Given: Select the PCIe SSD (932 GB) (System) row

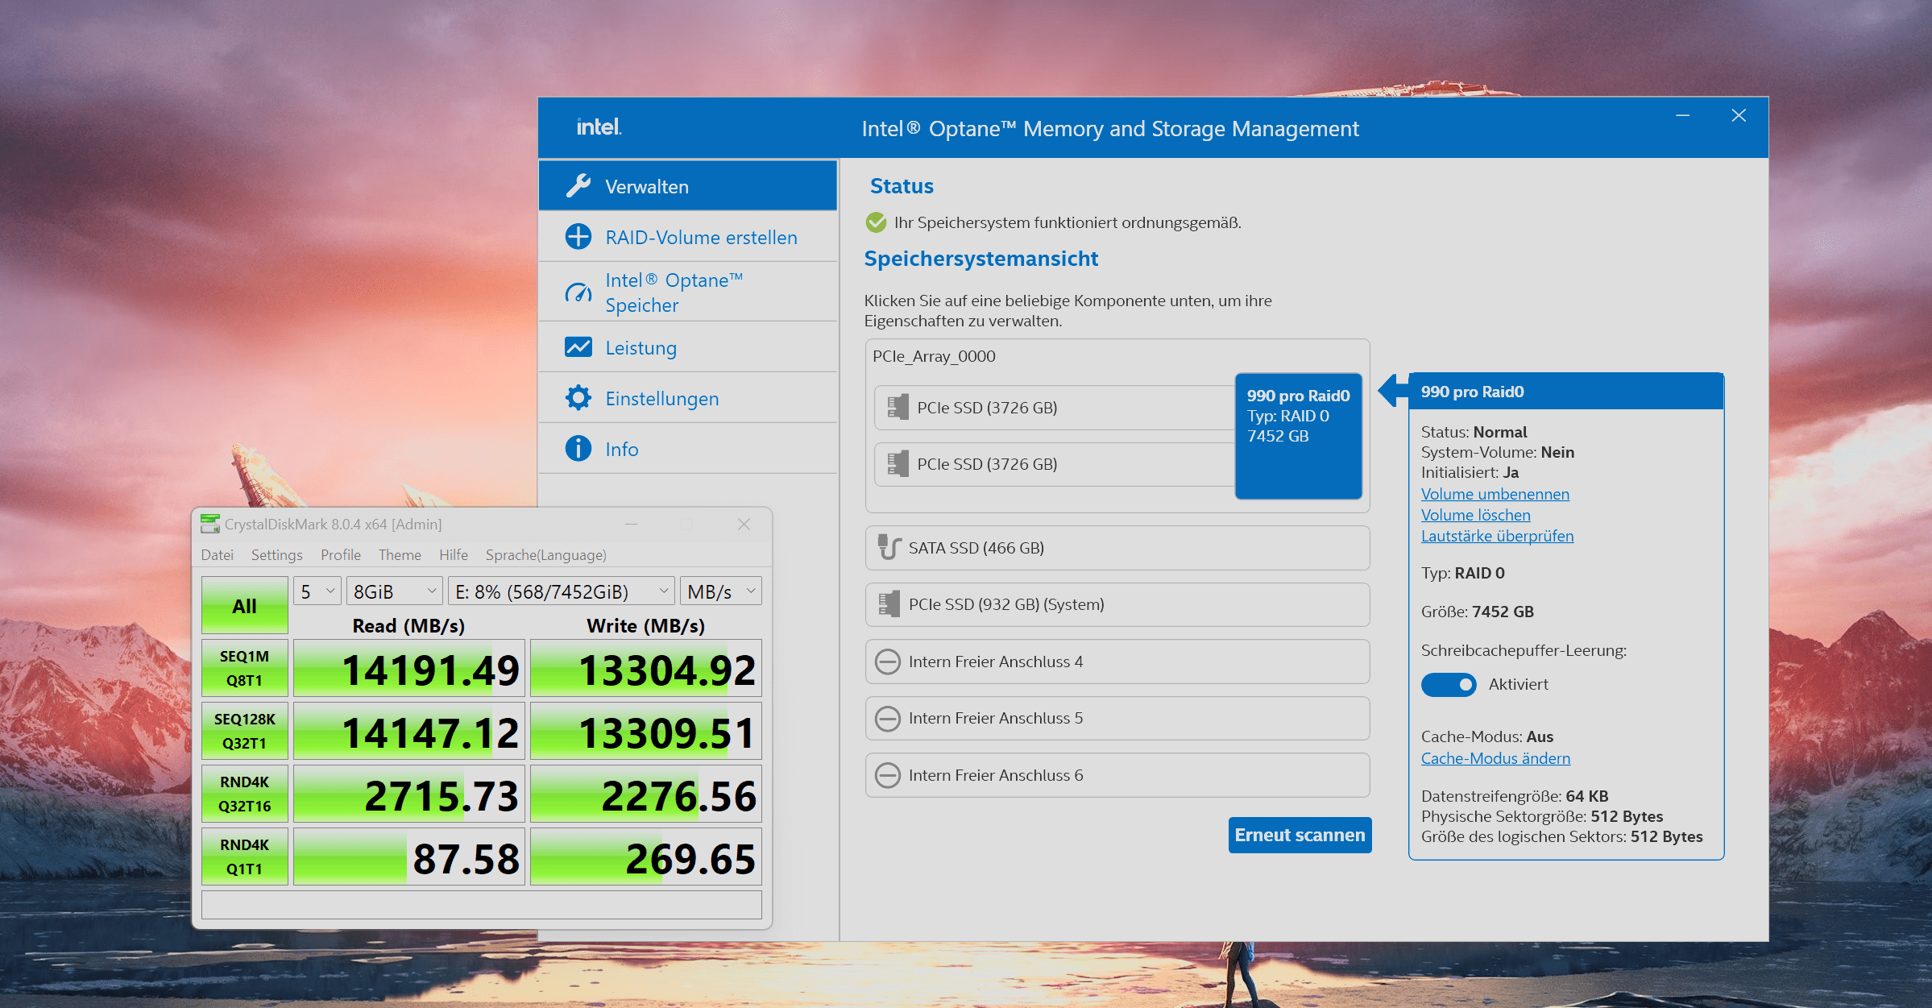Looking at the screenshot, I should [1117, 604].
